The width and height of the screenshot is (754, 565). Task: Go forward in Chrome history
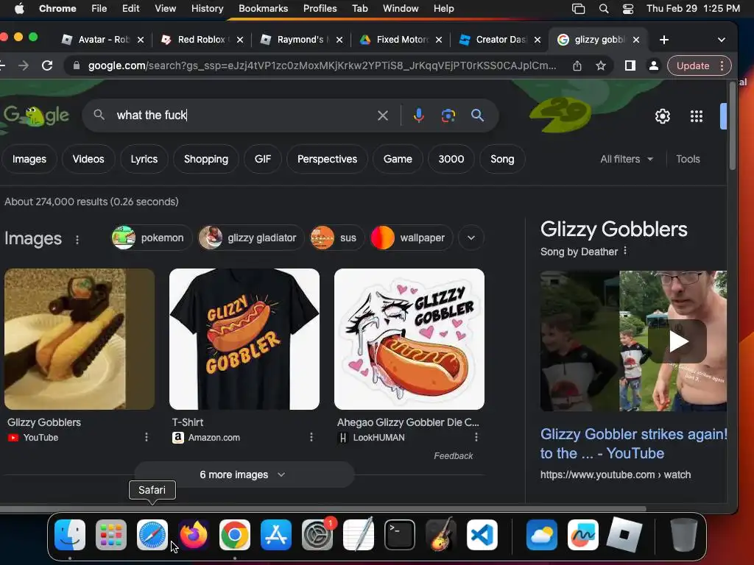coord(23,65)
